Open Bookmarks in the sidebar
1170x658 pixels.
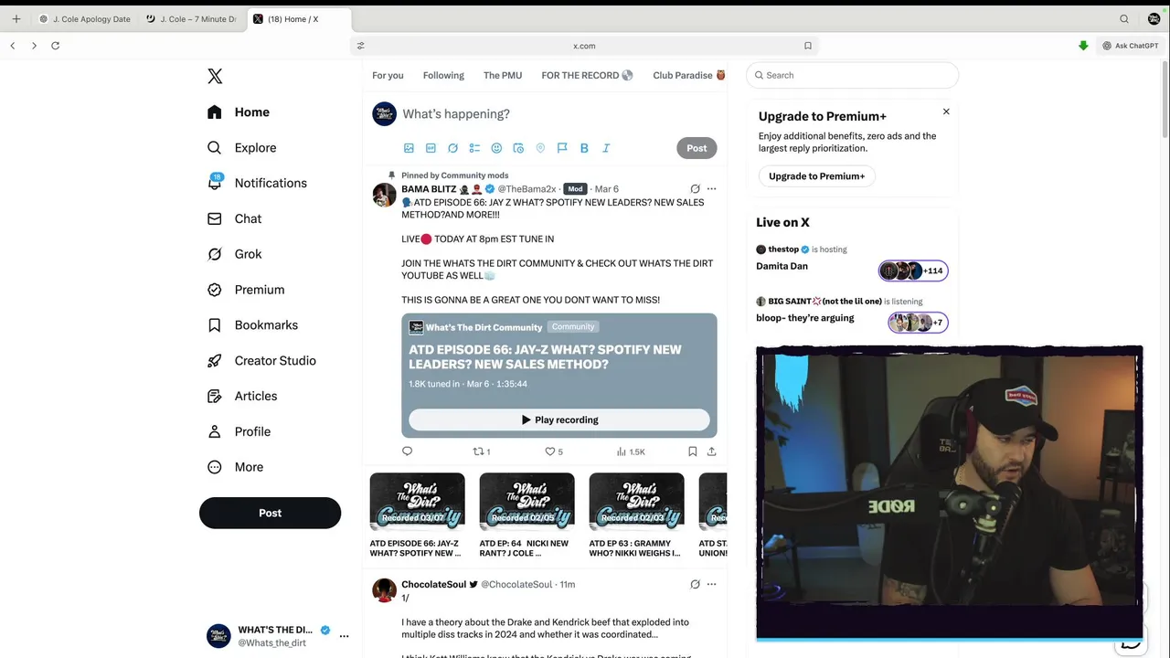click(x=252, y=324)
